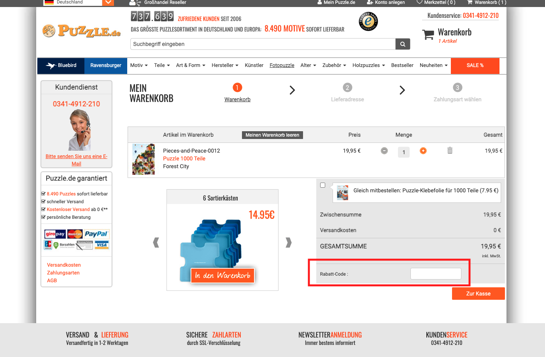Image resolution: width=545 pixels, height=357 pixels.
Task: Select the Bluebird brand tab
Action: click(x=61, y=65)
